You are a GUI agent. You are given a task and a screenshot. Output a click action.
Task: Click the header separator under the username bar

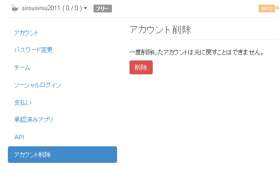[143, 18]
